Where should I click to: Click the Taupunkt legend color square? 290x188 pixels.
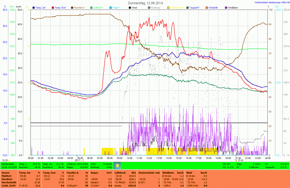tap(187, 8)
